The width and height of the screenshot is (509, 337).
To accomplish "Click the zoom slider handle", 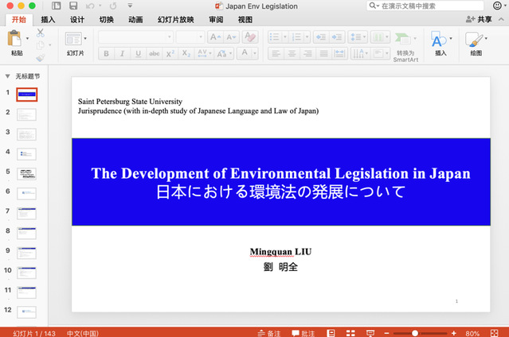I will click(415, 332).
